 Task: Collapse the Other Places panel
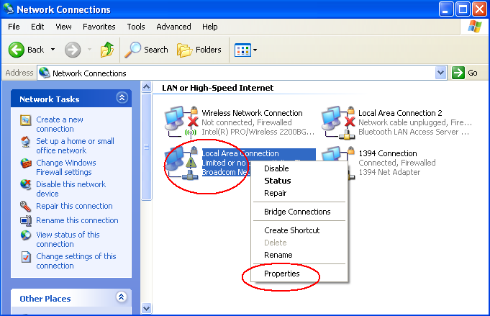point(122,298)
